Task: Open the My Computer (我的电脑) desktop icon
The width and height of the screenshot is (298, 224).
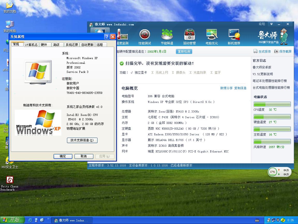Action: pyautogui.click(x=10, y=26)
